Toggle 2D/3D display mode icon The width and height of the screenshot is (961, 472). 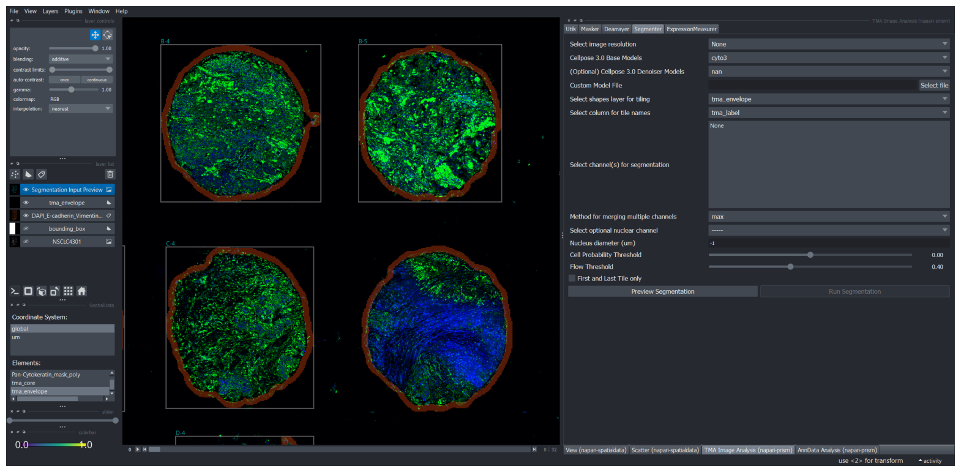click(x=28, y=291)
